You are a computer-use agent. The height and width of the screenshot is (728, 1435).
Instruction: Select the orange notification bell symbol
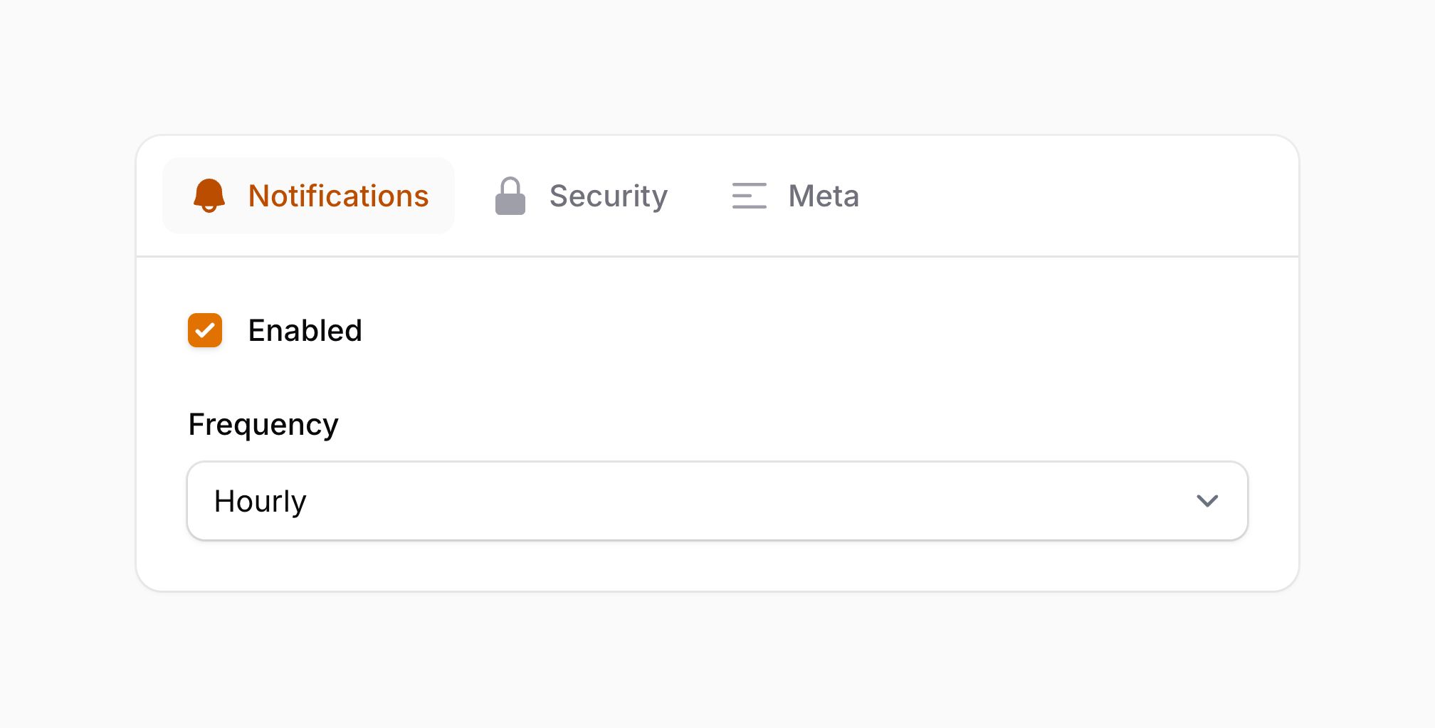207,195
